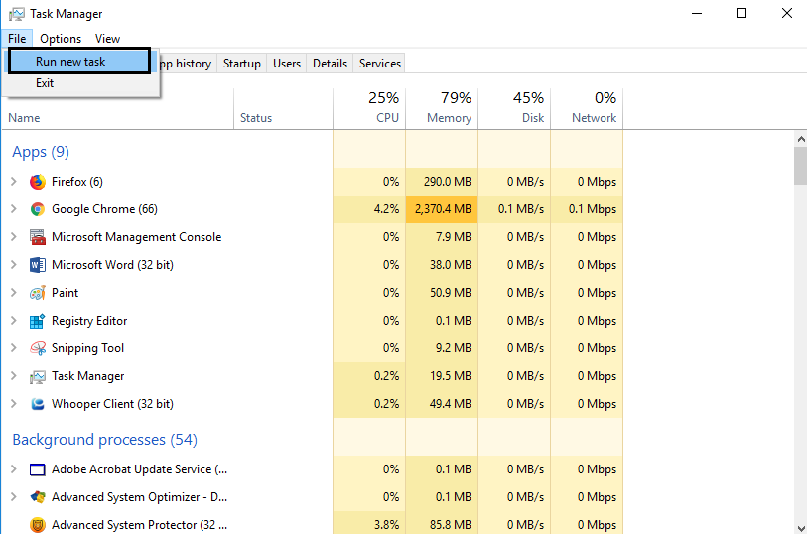This screenshot has width=807, height=534.
Task: Switch to the Services tab
Action: (x=380, y=64)
